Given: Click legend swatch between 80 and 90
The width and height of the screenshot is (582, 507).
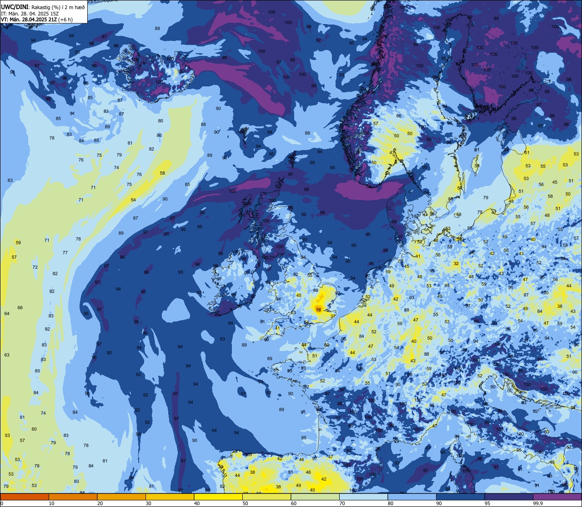Looking at the screenshot, I should pos(412,497).
